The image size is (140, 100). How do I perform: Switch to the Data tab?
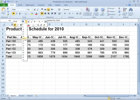tap(50, 5)
